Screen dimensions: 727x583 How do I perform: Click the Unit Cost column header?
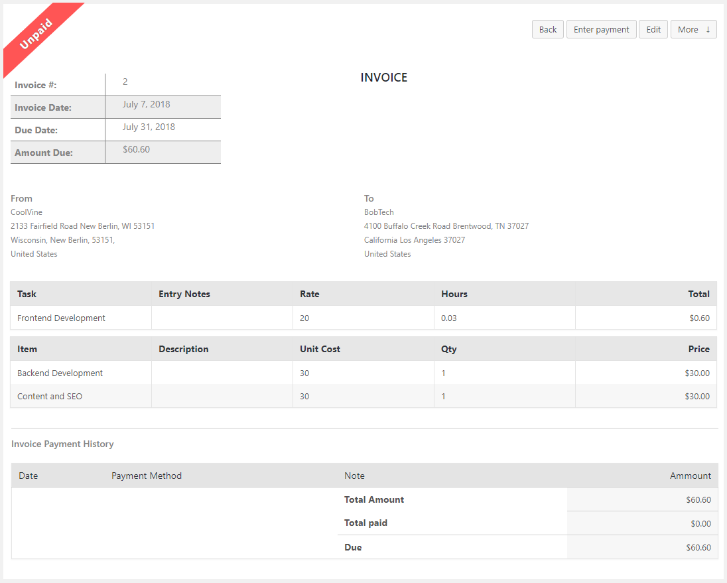pyautogui.click(x=320, y=349)
